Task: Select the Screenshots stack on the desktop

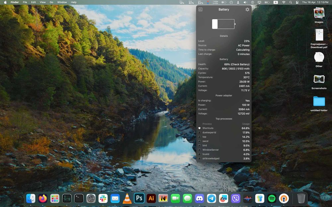Action: [x=319, y=82]
